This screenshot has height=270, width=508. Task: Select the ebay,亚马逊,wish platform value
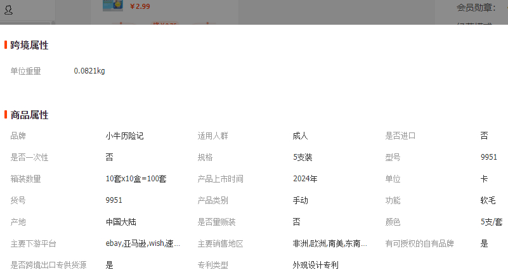(x=143, y=243)
